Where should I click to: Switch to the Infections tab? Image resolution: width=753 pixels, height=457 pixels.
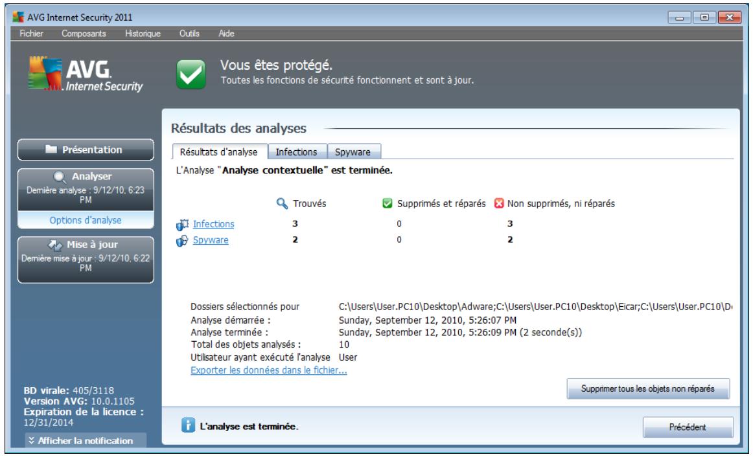[297, 151]
